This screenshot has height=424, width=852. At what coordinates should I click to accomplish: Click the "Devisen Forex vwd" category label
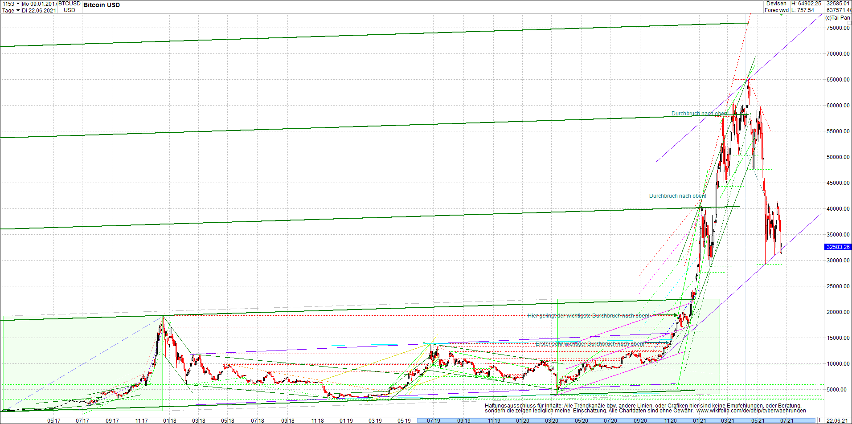point(776,7)
